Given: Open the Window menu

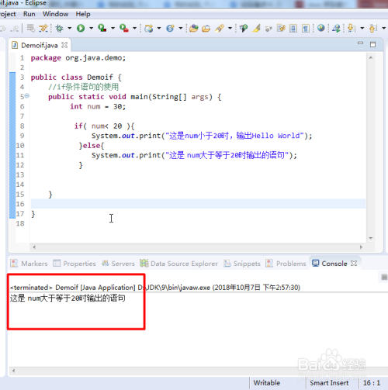Looking at the screenshot, I should (56, 14).
